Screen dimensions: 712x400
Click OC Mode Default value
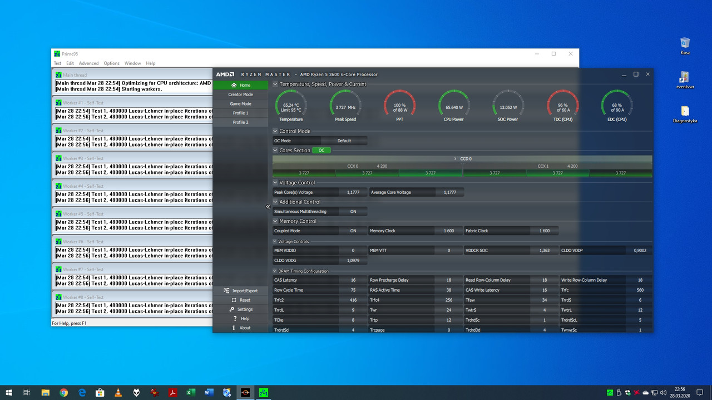coord(344,141)
